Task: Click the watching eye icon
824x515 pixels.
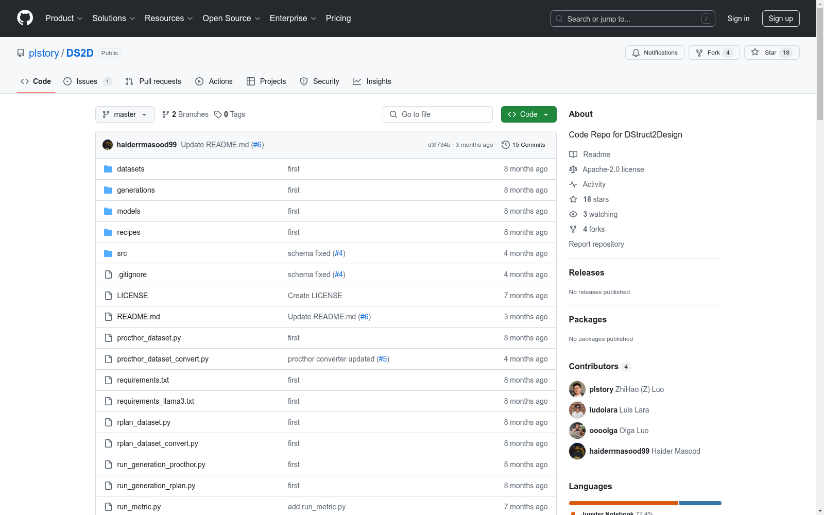Action: pyautogui.click(x=573, y=214)
